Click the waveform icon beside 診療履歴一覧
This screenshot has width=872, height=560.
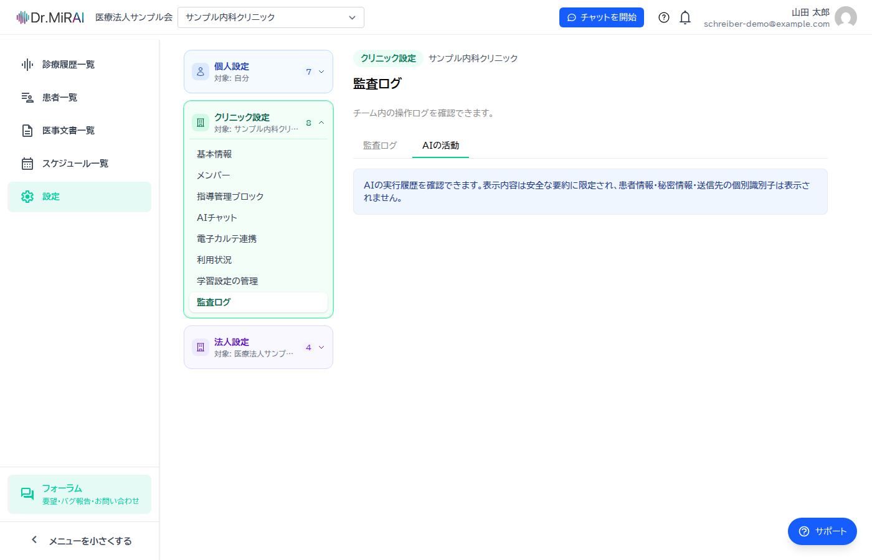coord(27,65)
